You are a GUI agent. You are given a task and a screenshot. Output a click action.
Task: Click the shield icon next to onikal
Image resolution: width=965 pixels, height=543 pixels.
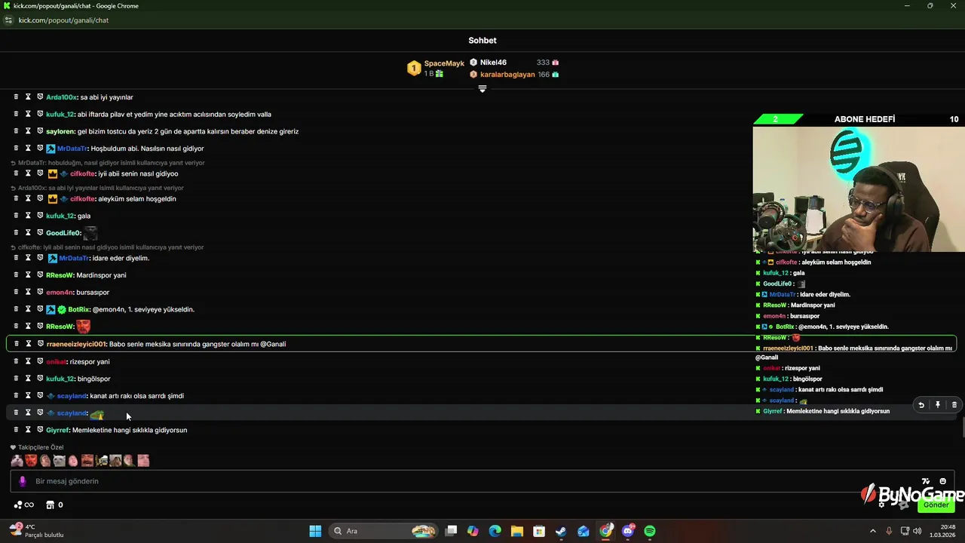[40, 361]
